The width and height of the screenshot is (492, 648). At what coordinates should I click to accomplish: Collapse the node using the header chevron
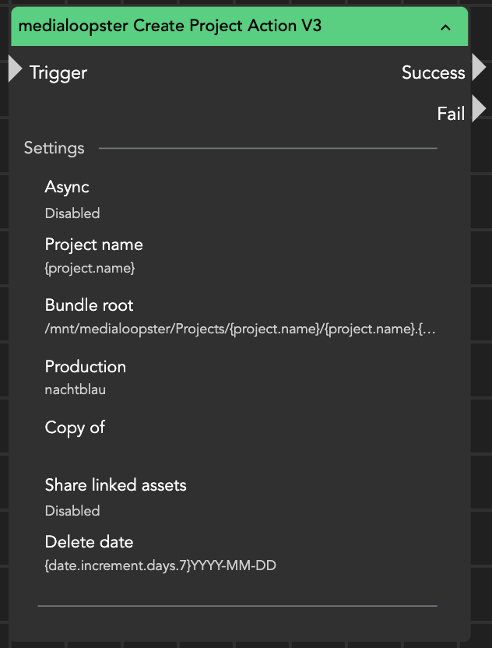point(445,27)
